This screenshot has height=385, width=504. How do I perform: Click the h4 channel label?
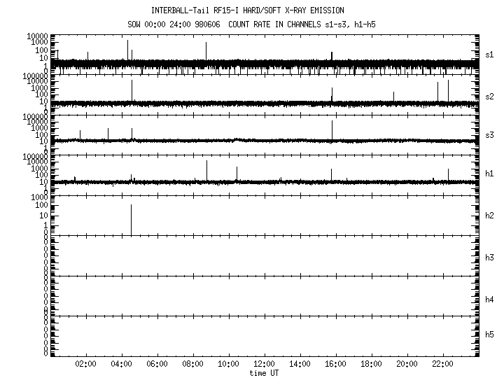click(x=489, y=300)
